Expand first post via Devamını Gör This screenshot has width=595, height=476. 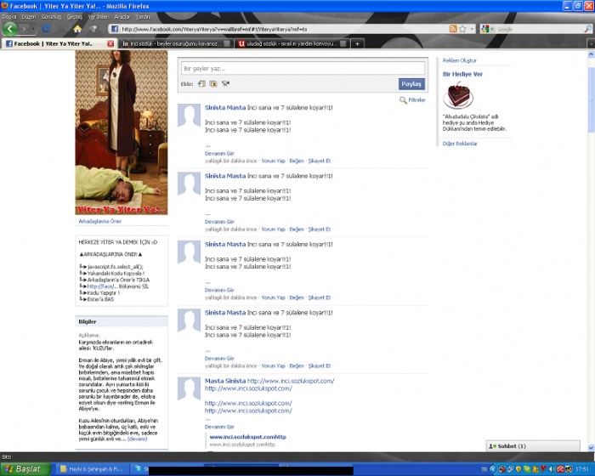[x=219, y=153]
